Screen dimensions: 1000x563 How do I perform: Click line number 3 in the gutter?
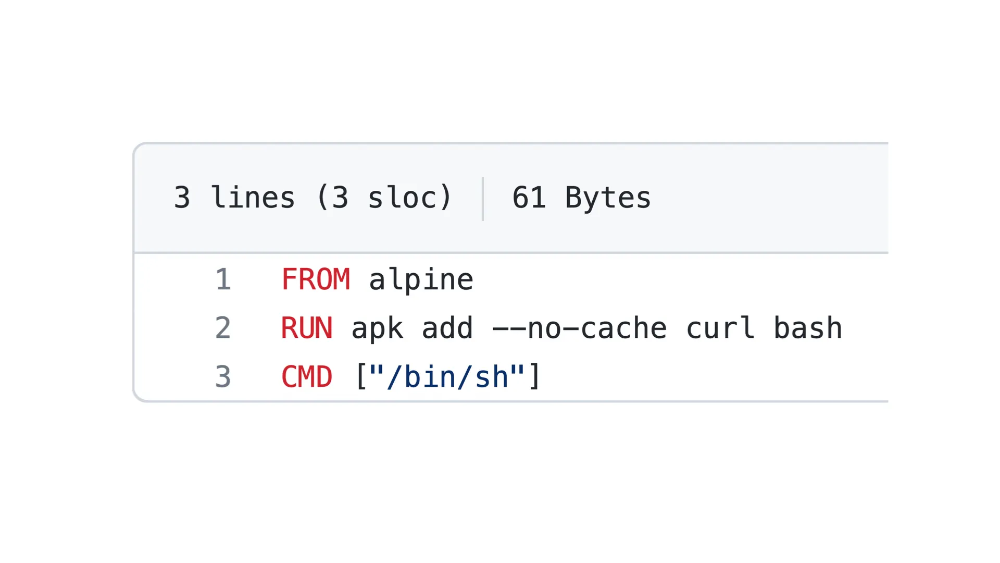tap(223, 376)
